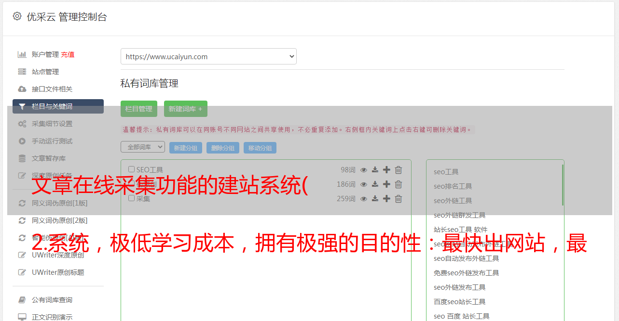The image size is (619, 321).
Task: Click the gear icon beside 优采云 管理控制台
Action: pyautogui.click(x=17, y=16)
